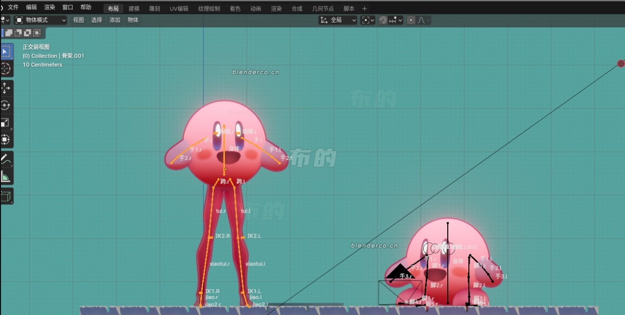Open the 渲染 menu in the top menu bar

pos(50,7)
